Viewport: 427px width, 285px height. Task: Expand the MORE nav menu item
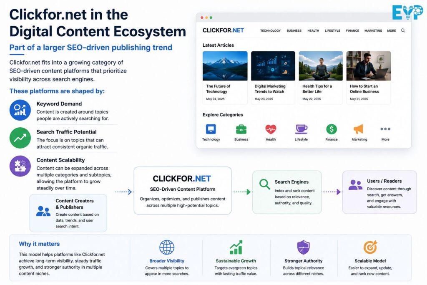[392, 31]
